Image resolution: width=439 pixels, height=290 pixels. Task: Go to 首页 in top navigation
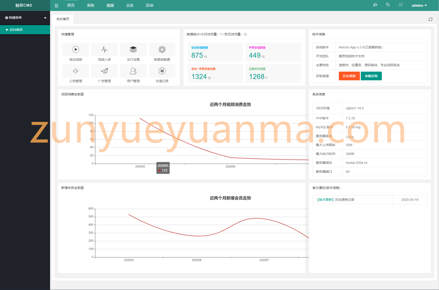(x=71, y=5)
